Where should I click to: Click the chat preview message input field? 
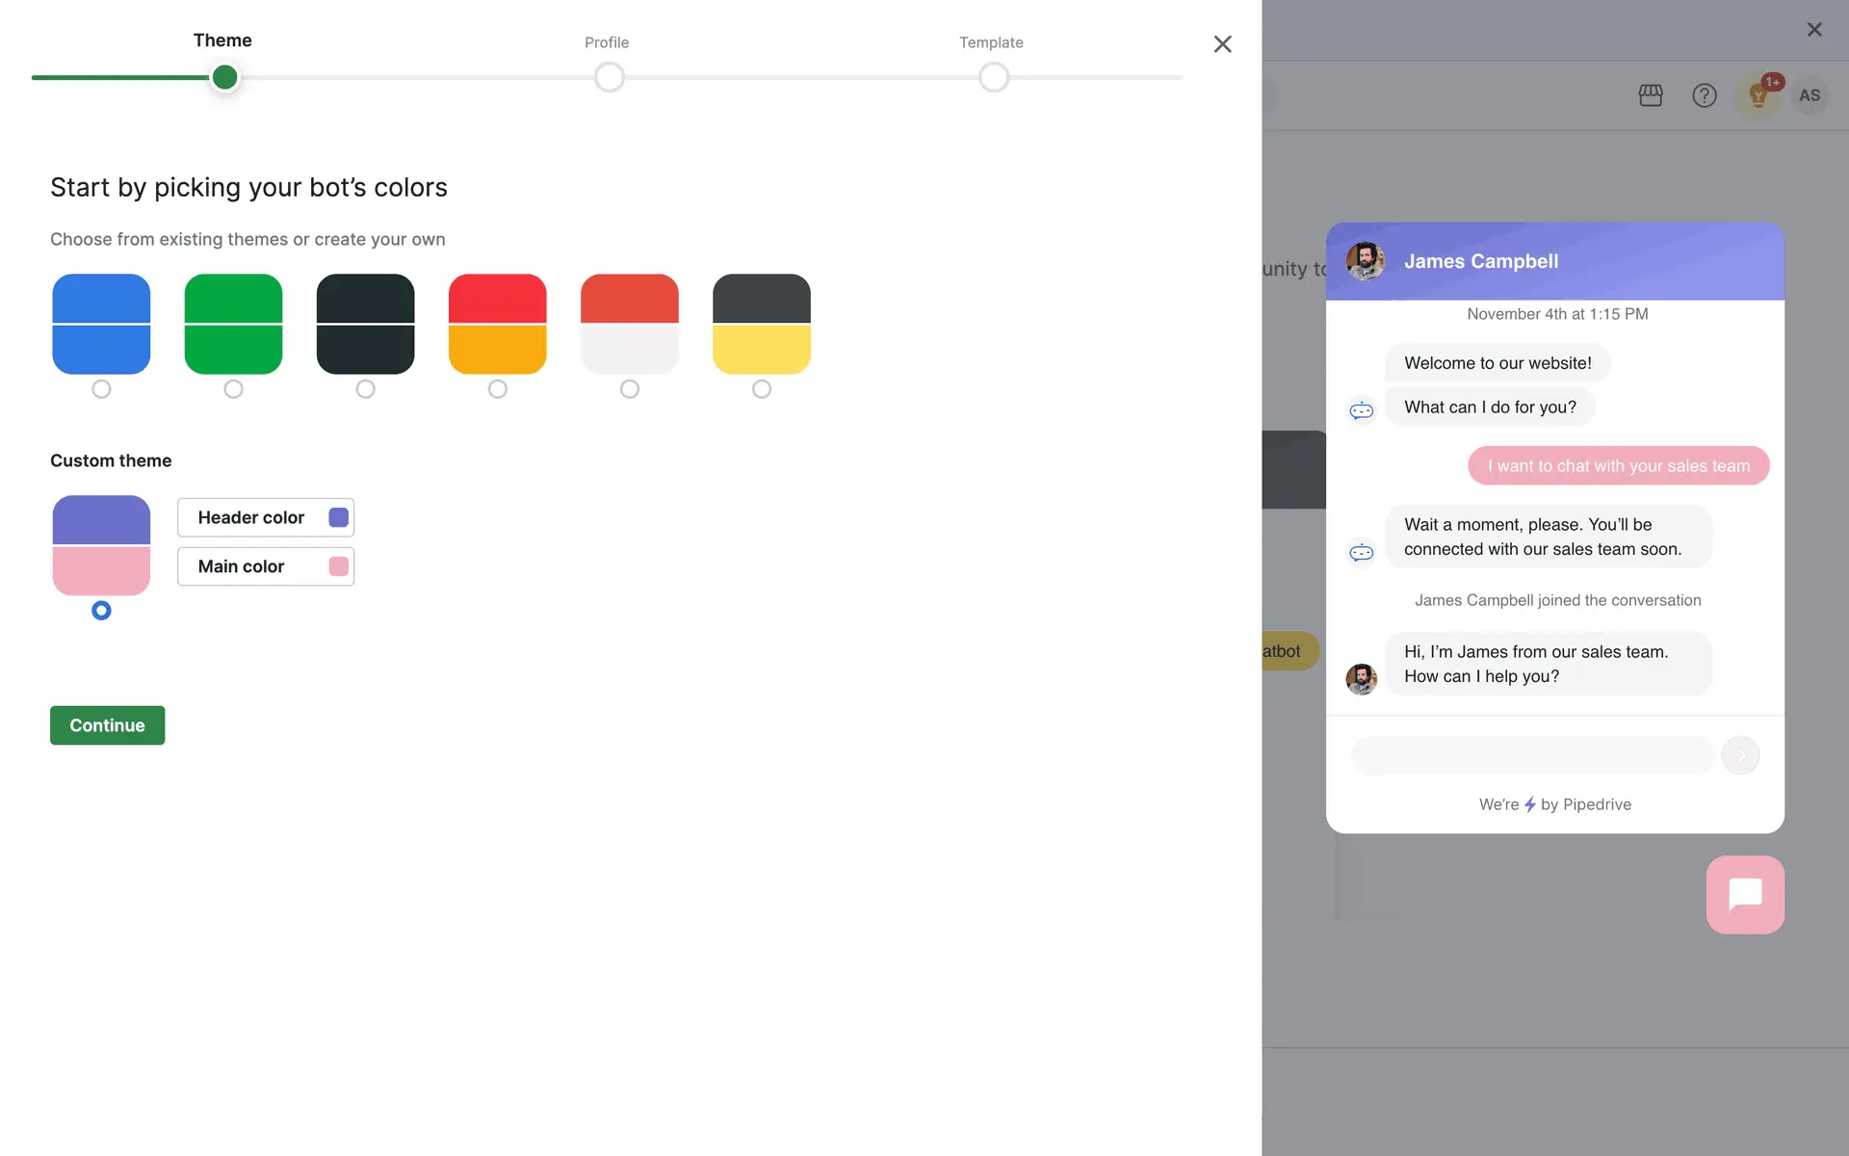1531,755
